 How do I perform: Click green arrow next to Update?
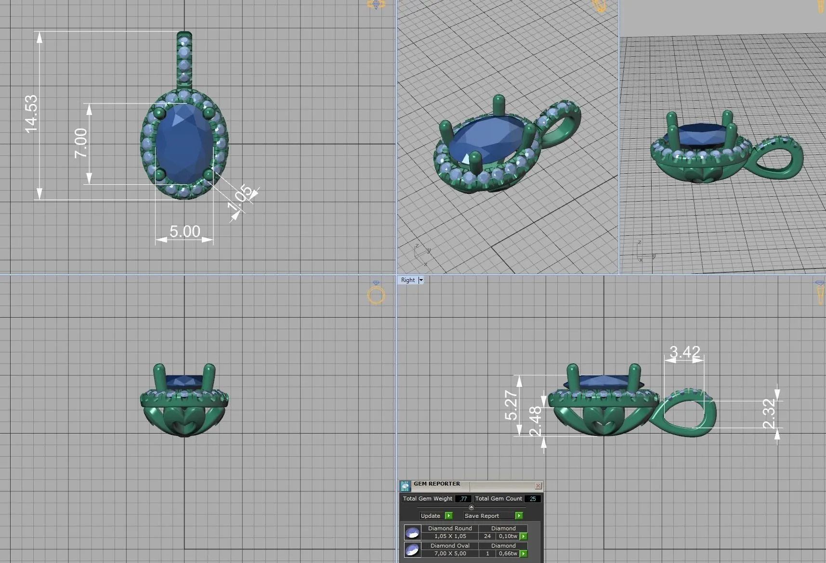[x=449, y=516]
